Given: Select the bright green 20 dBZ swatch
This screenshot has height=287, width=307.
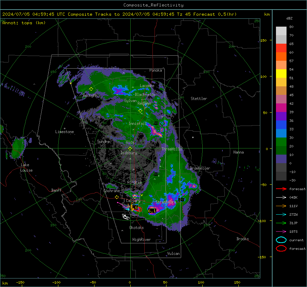Looking at the screenshot, I should (281, 142).
